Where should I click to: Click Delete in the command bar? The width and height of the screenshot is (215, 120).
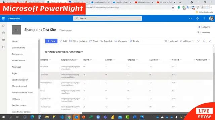click(134, 41)
